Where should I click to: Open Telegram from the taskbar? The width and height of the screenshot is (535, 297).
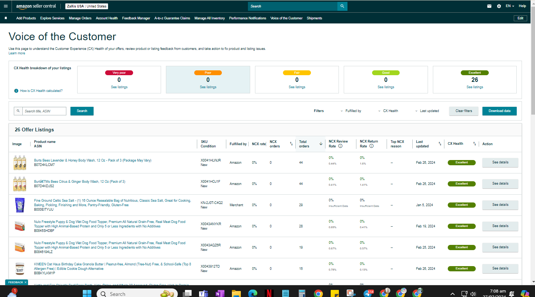click(368, 294)
